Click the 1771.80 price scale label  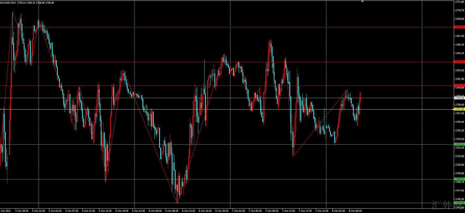click(459, 2)
